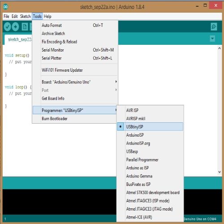224x224 pixels.
Task: Choose Atmel JTAGICE3 (ISP mode)
Action: point(150,201)
